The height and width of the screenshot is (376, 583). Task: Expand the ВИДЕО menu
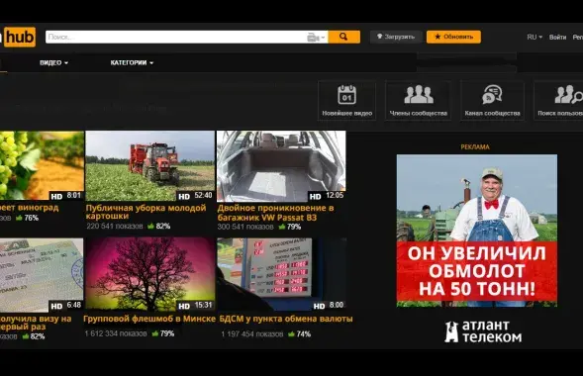pos(53,62)
